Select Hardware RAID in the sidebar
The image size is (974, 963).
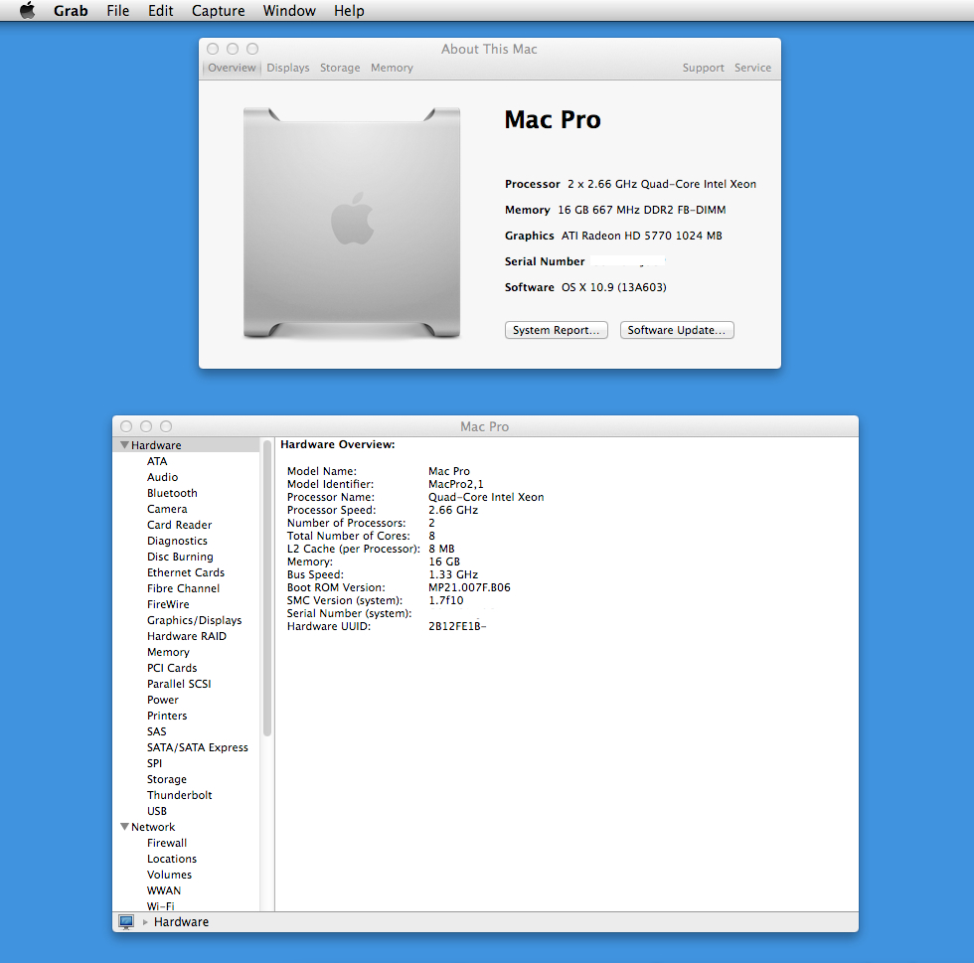[187, 636]
